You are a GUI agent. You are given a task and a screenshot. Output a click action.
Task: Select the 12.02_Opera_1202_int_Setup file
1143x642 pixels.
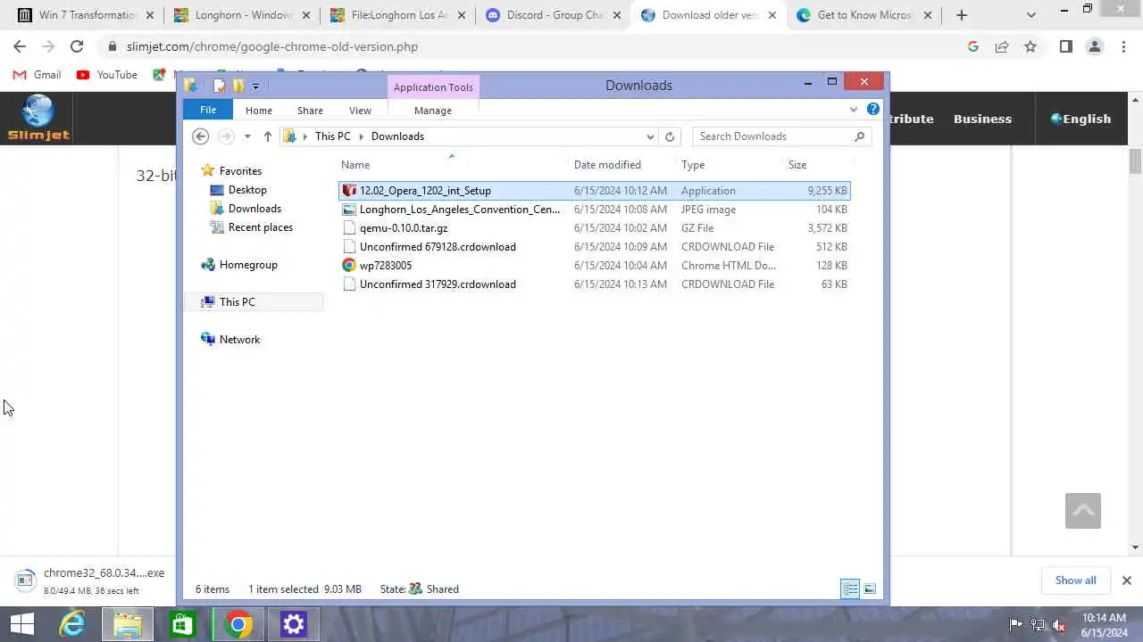click(x=595, y=191)
